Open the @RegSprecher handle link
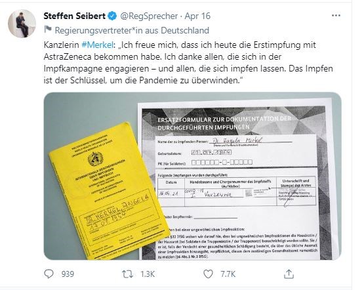Viewport: 364px width, 290px height. click(x=149, y=16)
